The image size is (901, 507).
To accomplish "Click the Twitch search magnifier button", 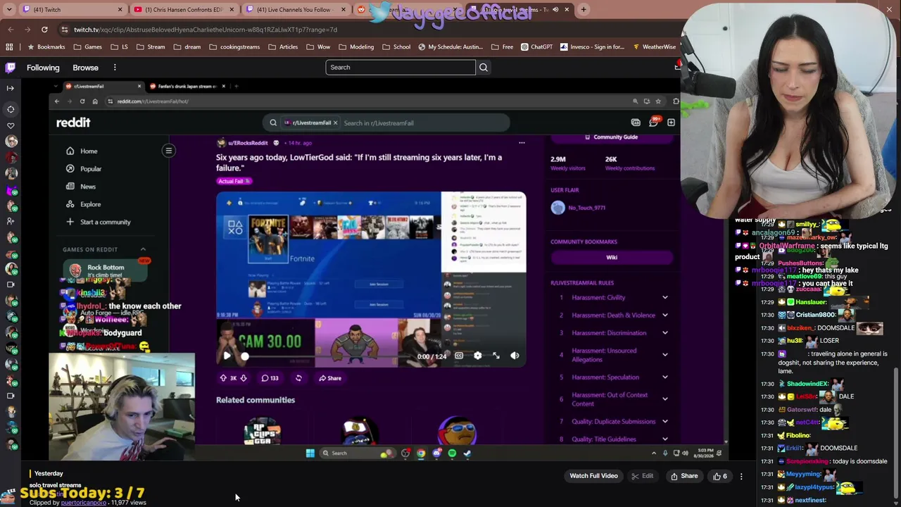I will point(484,68).
